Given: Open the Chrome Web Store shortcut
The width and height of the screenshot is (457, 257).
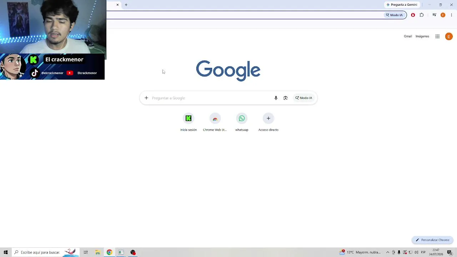Looking at the screenshot, I should [x=215, y=122].
